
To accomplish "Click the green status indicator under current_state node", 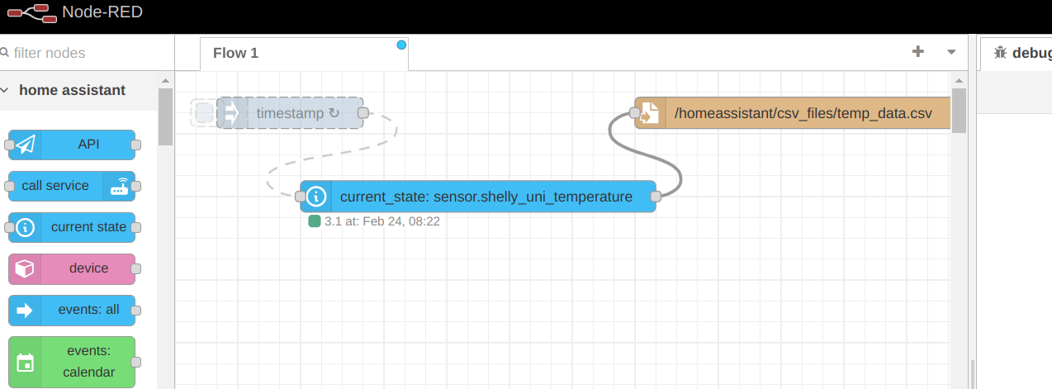I will tap(314, 221).
